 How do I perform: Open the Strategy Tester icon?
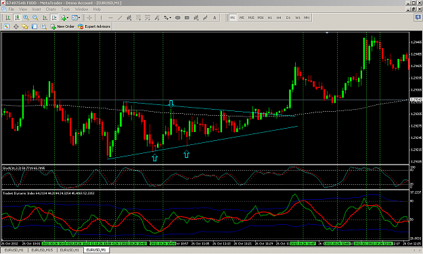pyautogui.click(x=44, y=26)
